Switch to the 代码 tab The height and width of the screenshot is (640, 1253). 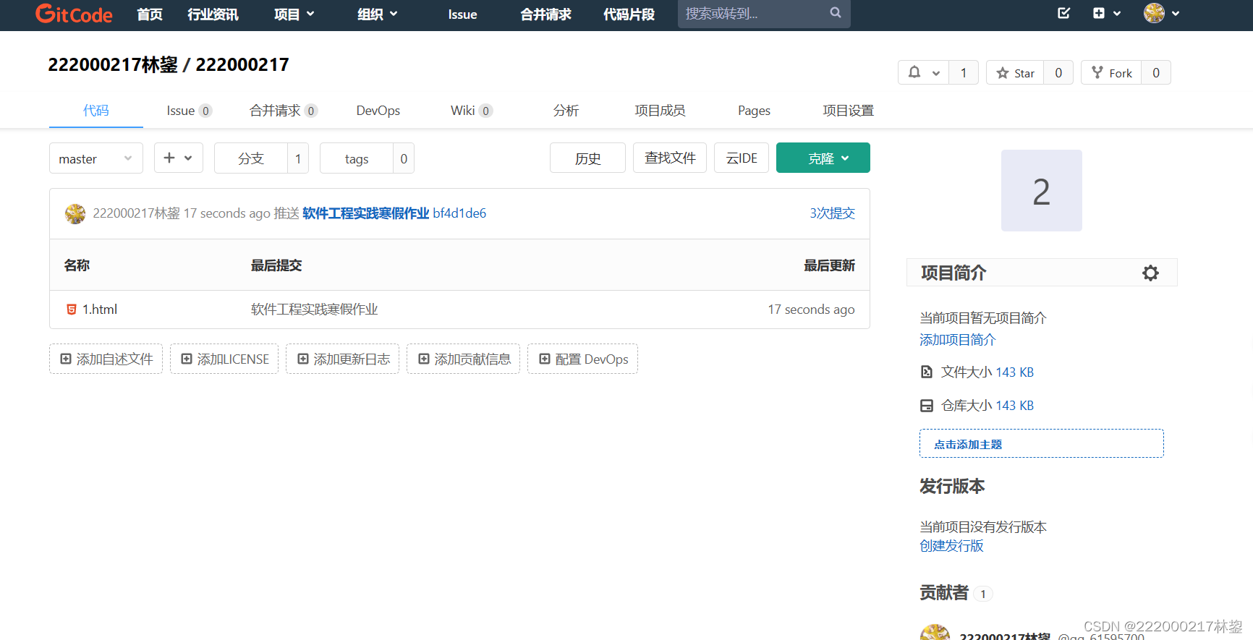96,111
